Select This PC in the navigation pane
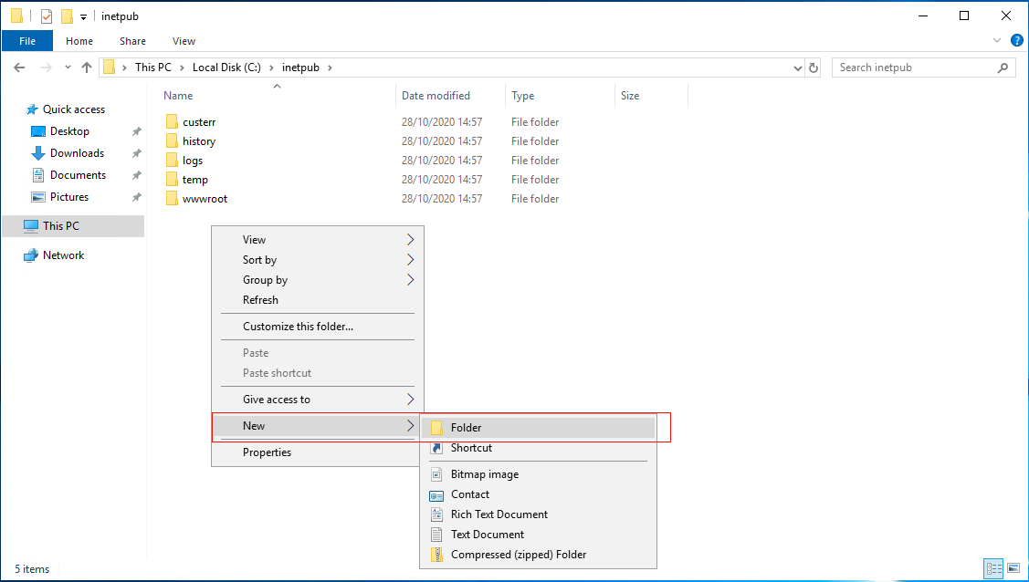This screenshot has height=582, width=1029. click(x=73, y=226)
